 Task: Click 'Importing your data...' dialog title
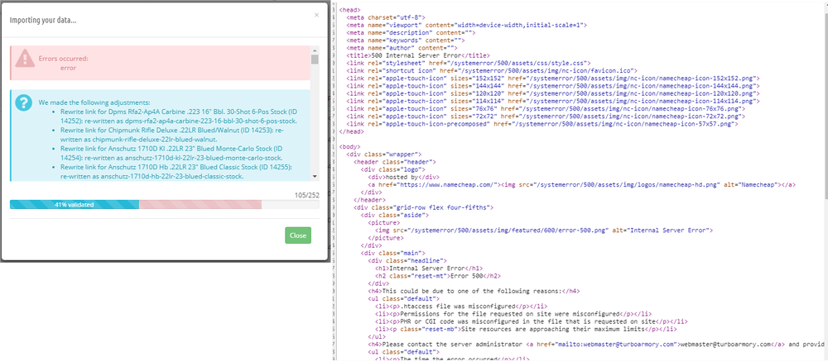click(43, 20)
